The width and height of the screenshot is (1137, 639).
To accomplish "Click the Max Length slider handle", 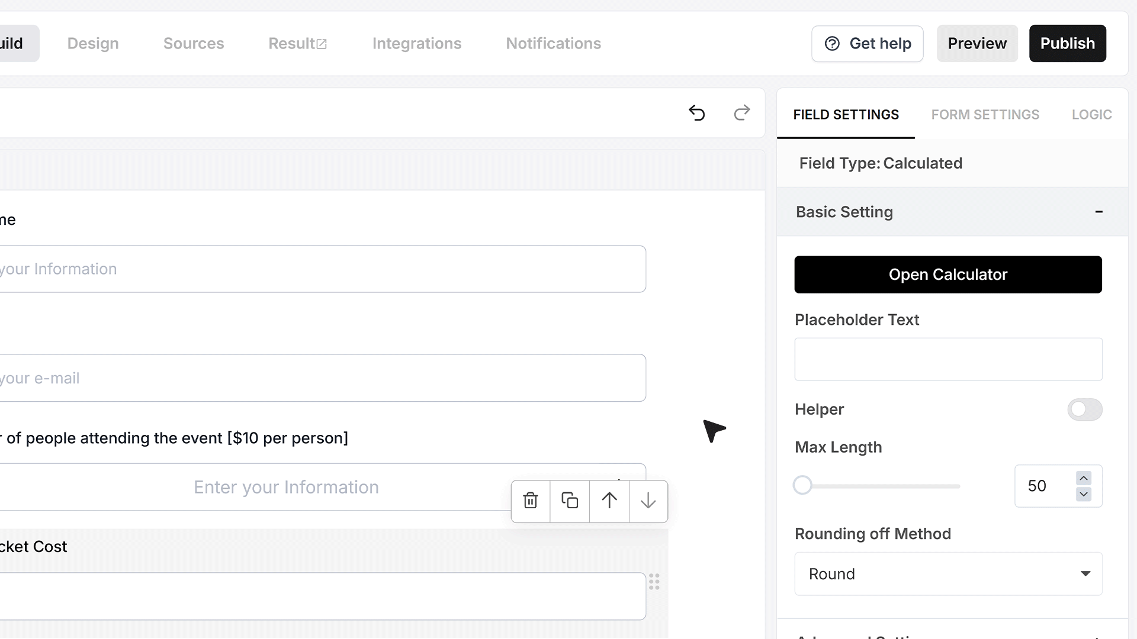I will point(802,486).
